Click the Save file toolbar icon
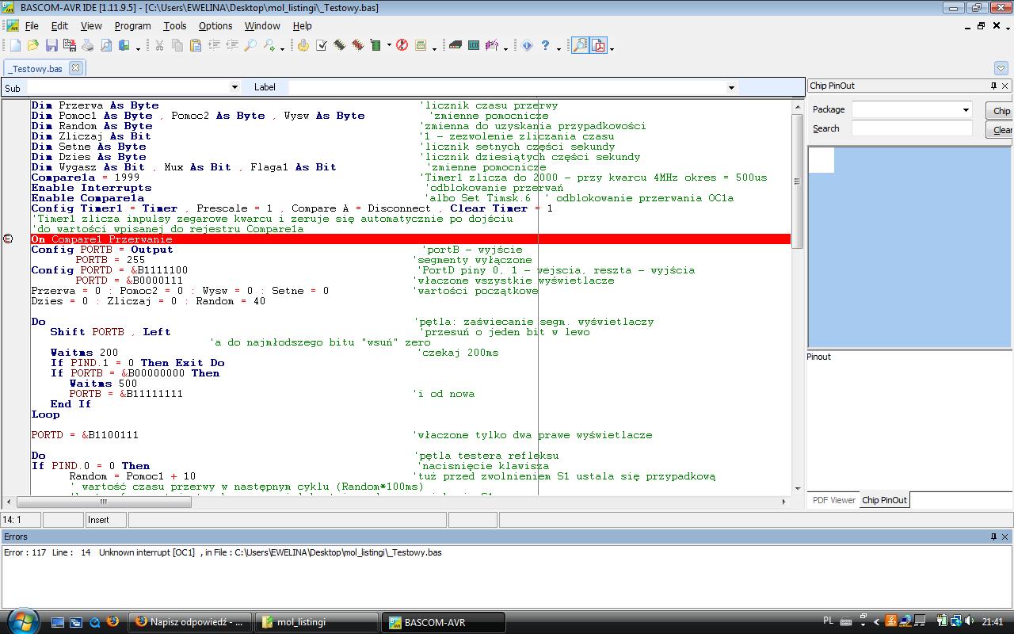 tap(51, 46)
